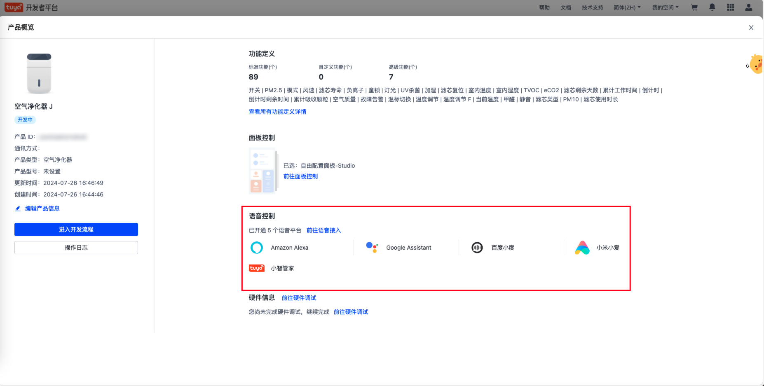Click the 操作日志 button
The height and width of the screenshot is (386, 764).
click(x=76, y=248)
